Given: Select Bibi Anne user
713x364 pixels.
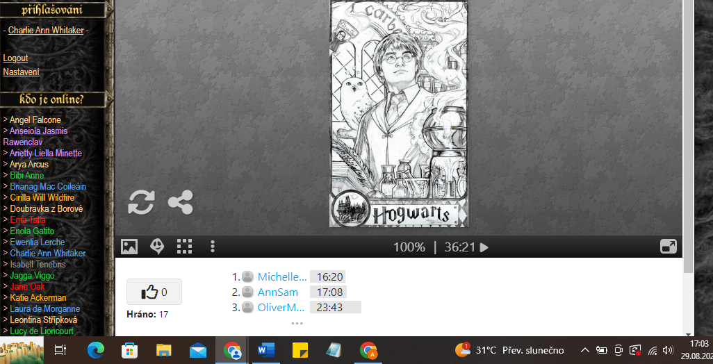Looking at the screenshot, I should (x=27, y=176).
